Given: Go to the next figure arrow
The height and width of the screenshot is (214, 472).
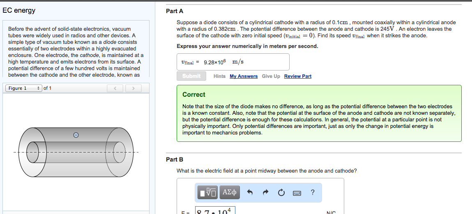Looking at the screenshot, I should click(133, 88).
